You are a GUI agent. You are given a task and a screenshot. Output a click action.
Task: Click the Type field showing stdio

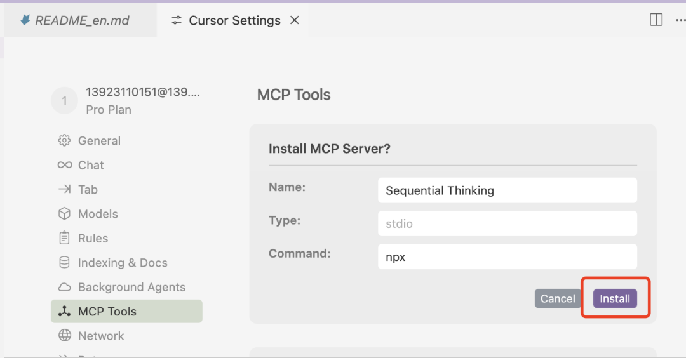(x=507, y=223)
